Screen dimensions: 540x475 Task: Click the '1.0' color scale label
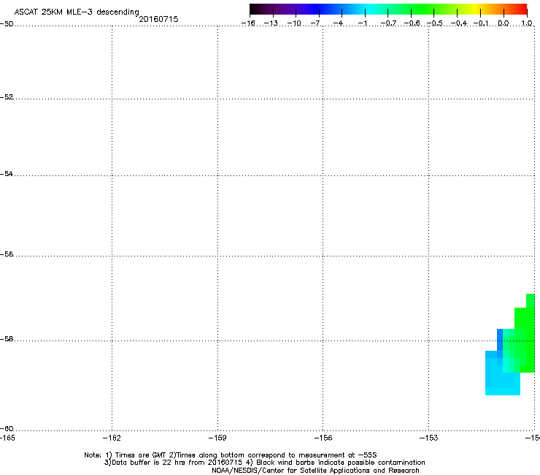tap(527, 23)
